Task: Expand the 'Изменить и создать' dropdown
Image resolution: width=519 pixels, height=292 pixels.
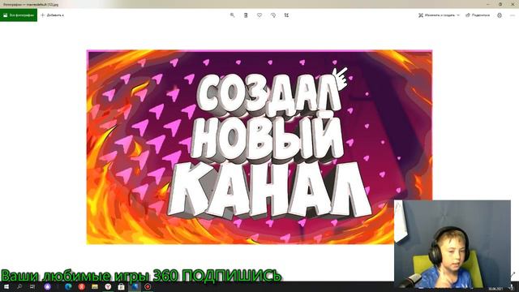Action: pos(439,15)
